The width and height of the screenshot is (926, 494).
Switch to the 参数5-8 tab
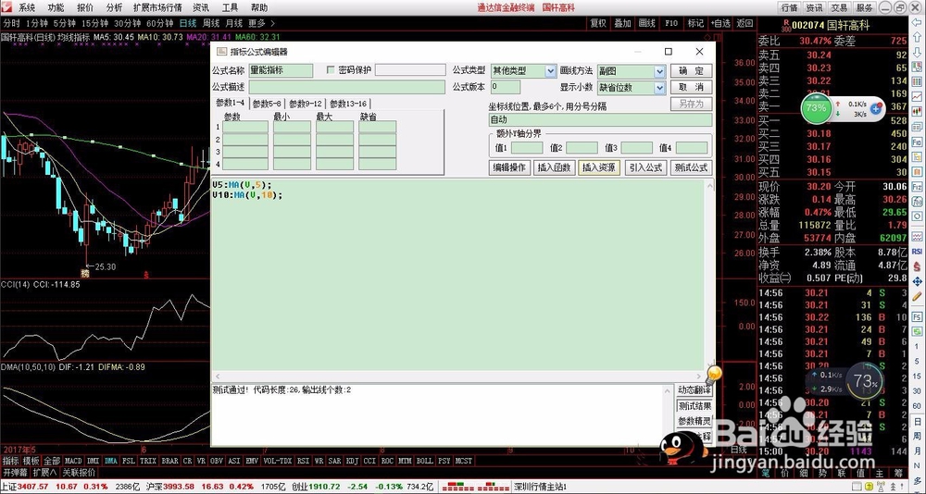267,104
